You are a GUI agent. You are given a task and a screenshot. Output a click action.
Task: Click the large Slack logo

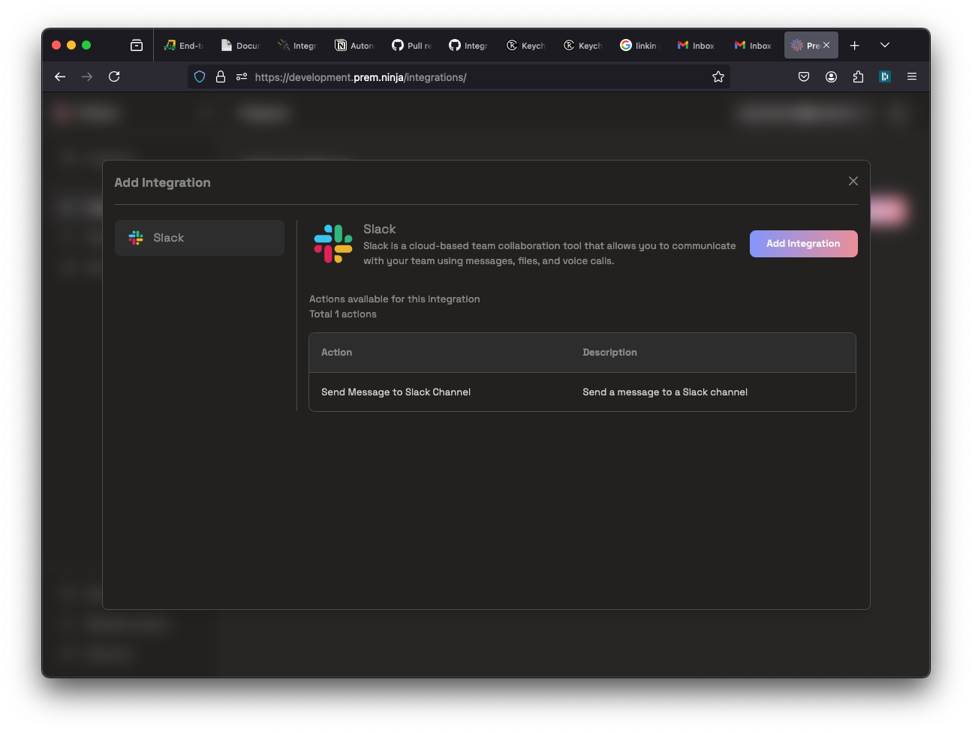333,244
